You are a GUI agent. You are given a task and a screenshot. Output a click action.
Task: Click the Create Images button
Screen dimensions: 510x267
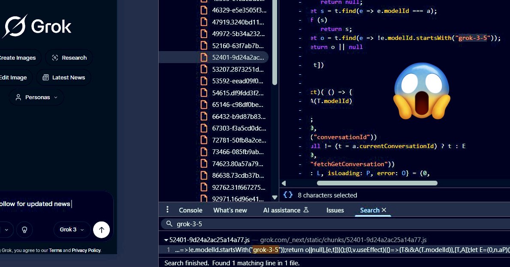point(20,58)
